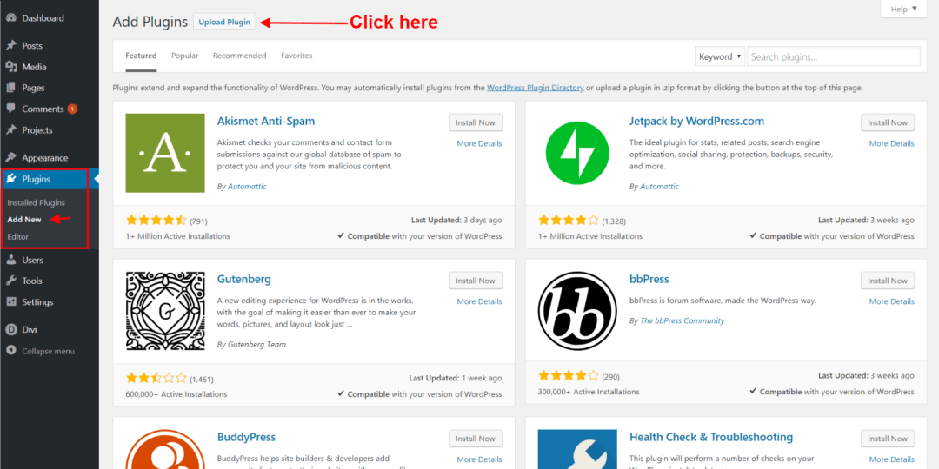939x469 pixels.
Task: Click the Gutenberg Team author text
Action: (256, 345)
